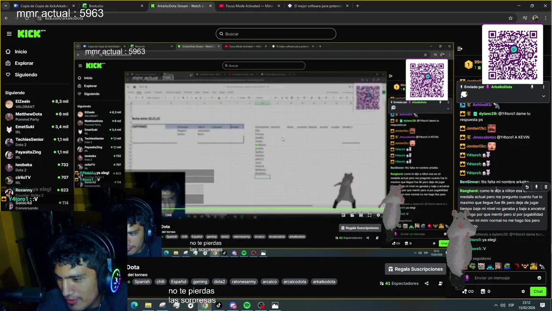This screenshot has height=311, width=552.
Task: Open system volume control in tray
Action: pos(503,305)
